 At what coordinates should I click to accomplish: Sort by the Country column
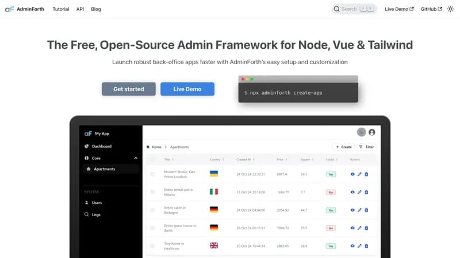coord(217,159)
